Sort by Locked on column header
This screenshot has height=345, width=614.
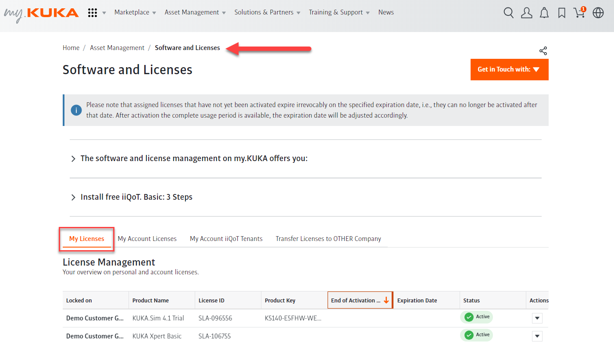click(x=96, y=300)
